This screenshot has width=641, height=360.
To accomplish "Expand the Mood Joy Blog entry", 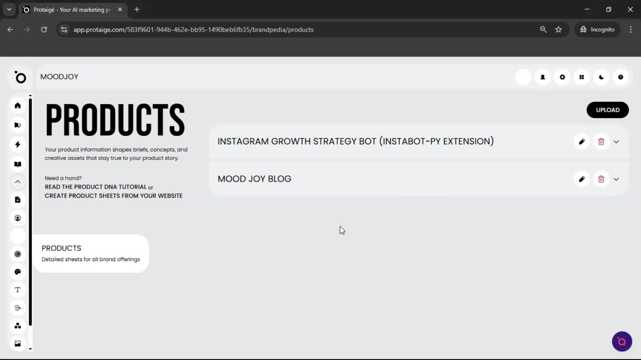I will click(x=616, y=179).
